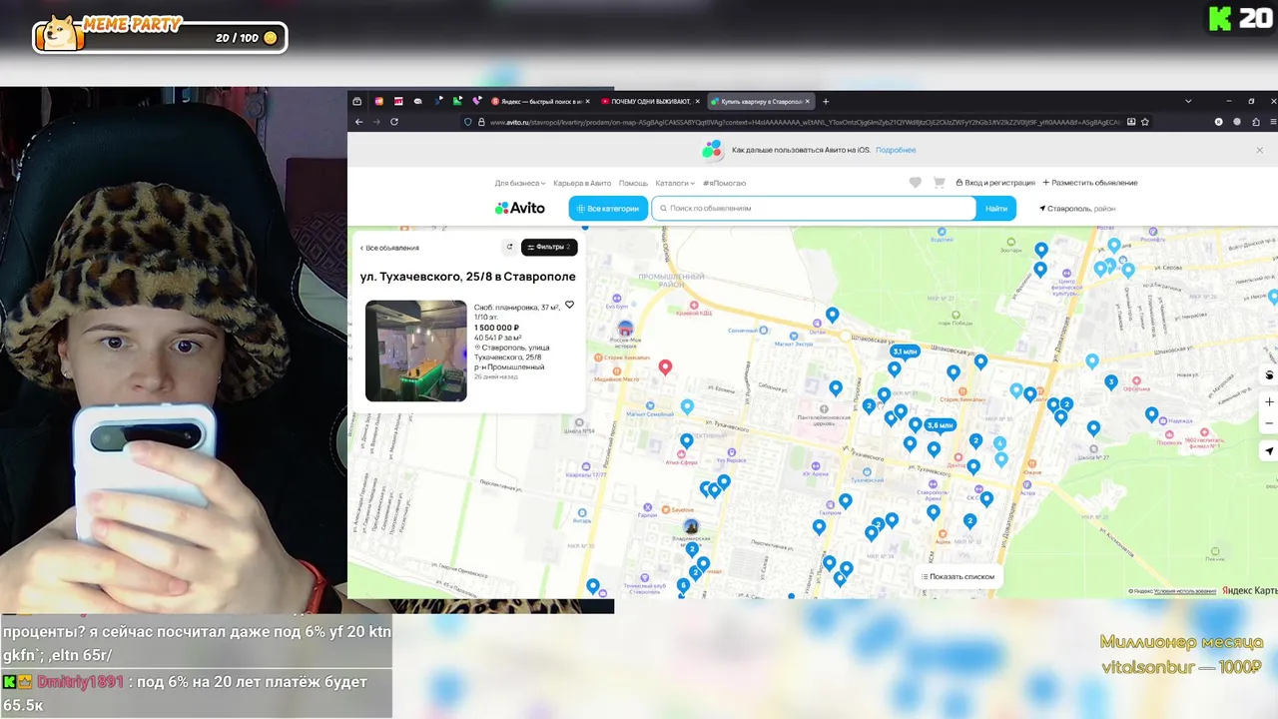Open Вход и регистрация
The width and height of the screenshot is (1278, 719).
point(995,183)
